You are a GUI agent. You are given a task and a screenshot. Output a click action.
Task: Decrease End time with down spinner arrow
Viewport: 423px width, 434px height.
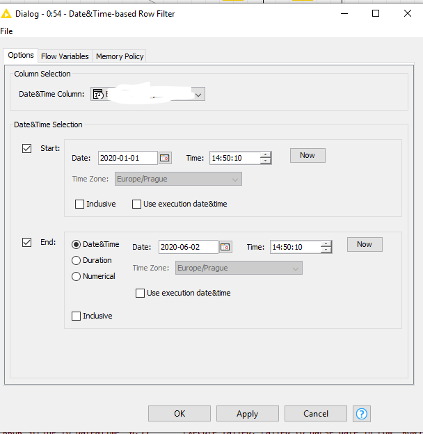326,250
